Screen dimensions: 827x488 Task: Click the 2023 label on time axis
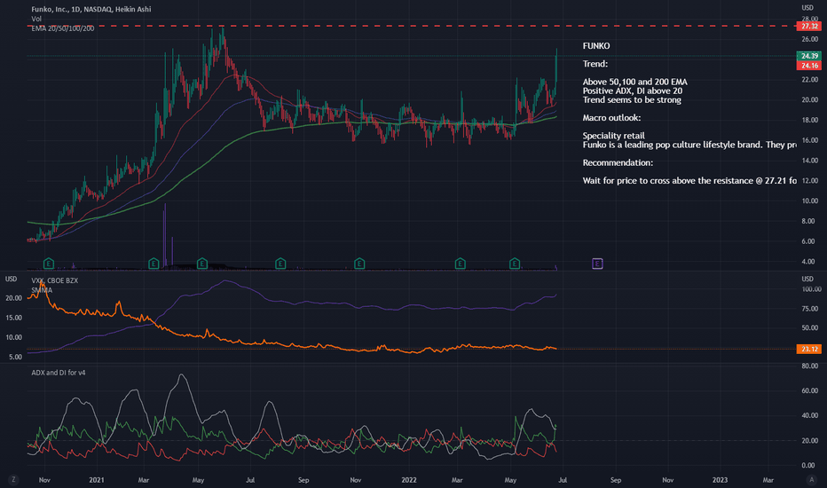pyautogui.click(x=720, y=480)
